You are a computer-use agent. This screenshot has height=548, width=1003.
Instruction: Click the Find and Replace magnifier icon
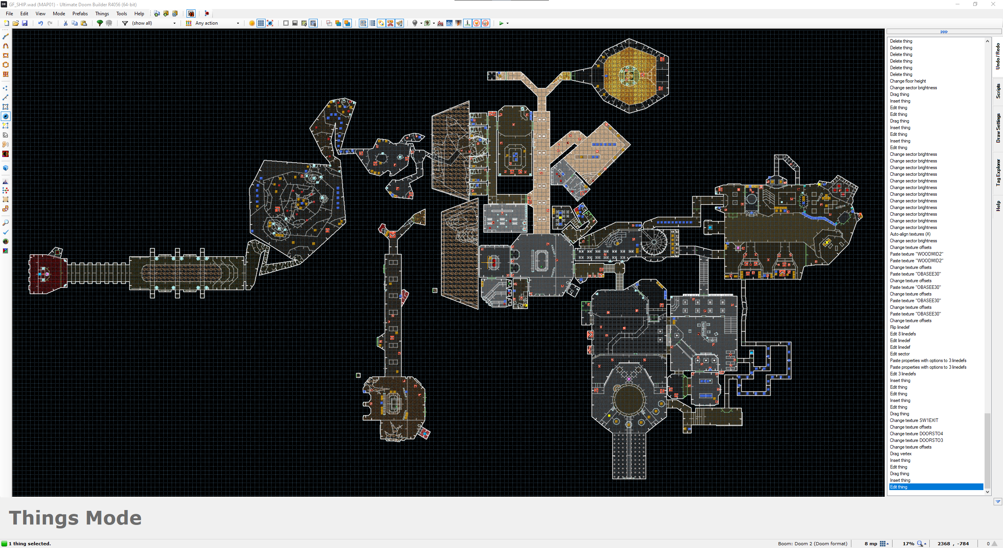coord(5,223)
